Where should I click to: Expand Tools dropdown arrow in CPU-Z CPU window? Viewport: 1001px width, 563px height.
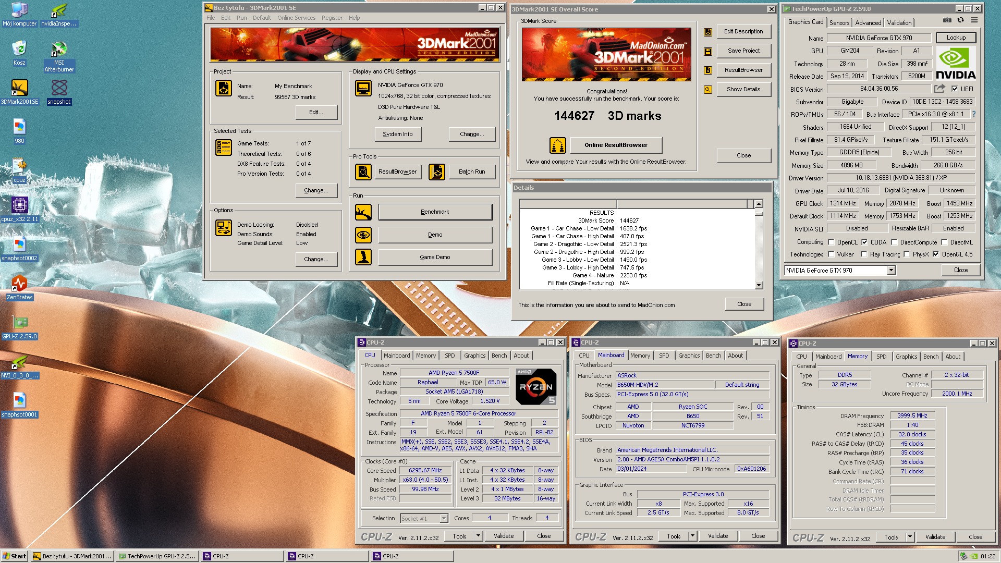pyautogui.click(x=478, y=536)
